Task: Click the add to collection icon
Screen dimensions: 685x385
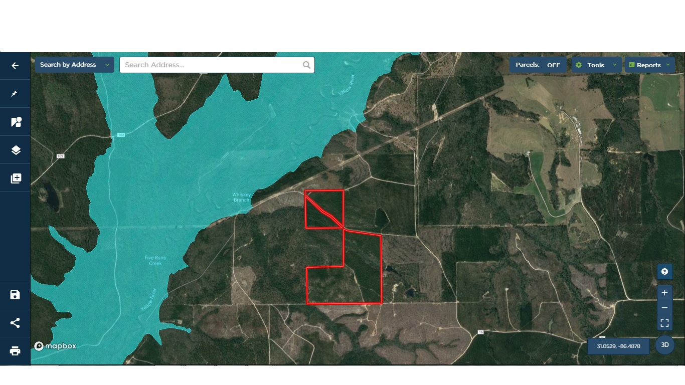Action: tap(15, 178)
